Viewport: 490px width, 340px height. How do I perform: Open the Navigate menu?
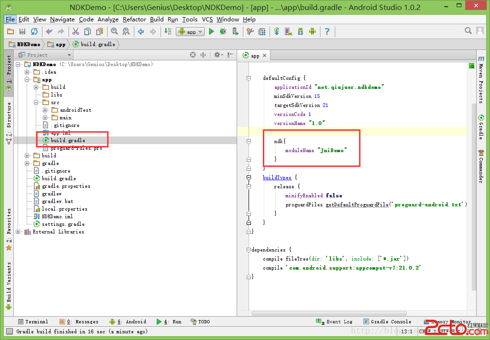click(x=62, y=19)
